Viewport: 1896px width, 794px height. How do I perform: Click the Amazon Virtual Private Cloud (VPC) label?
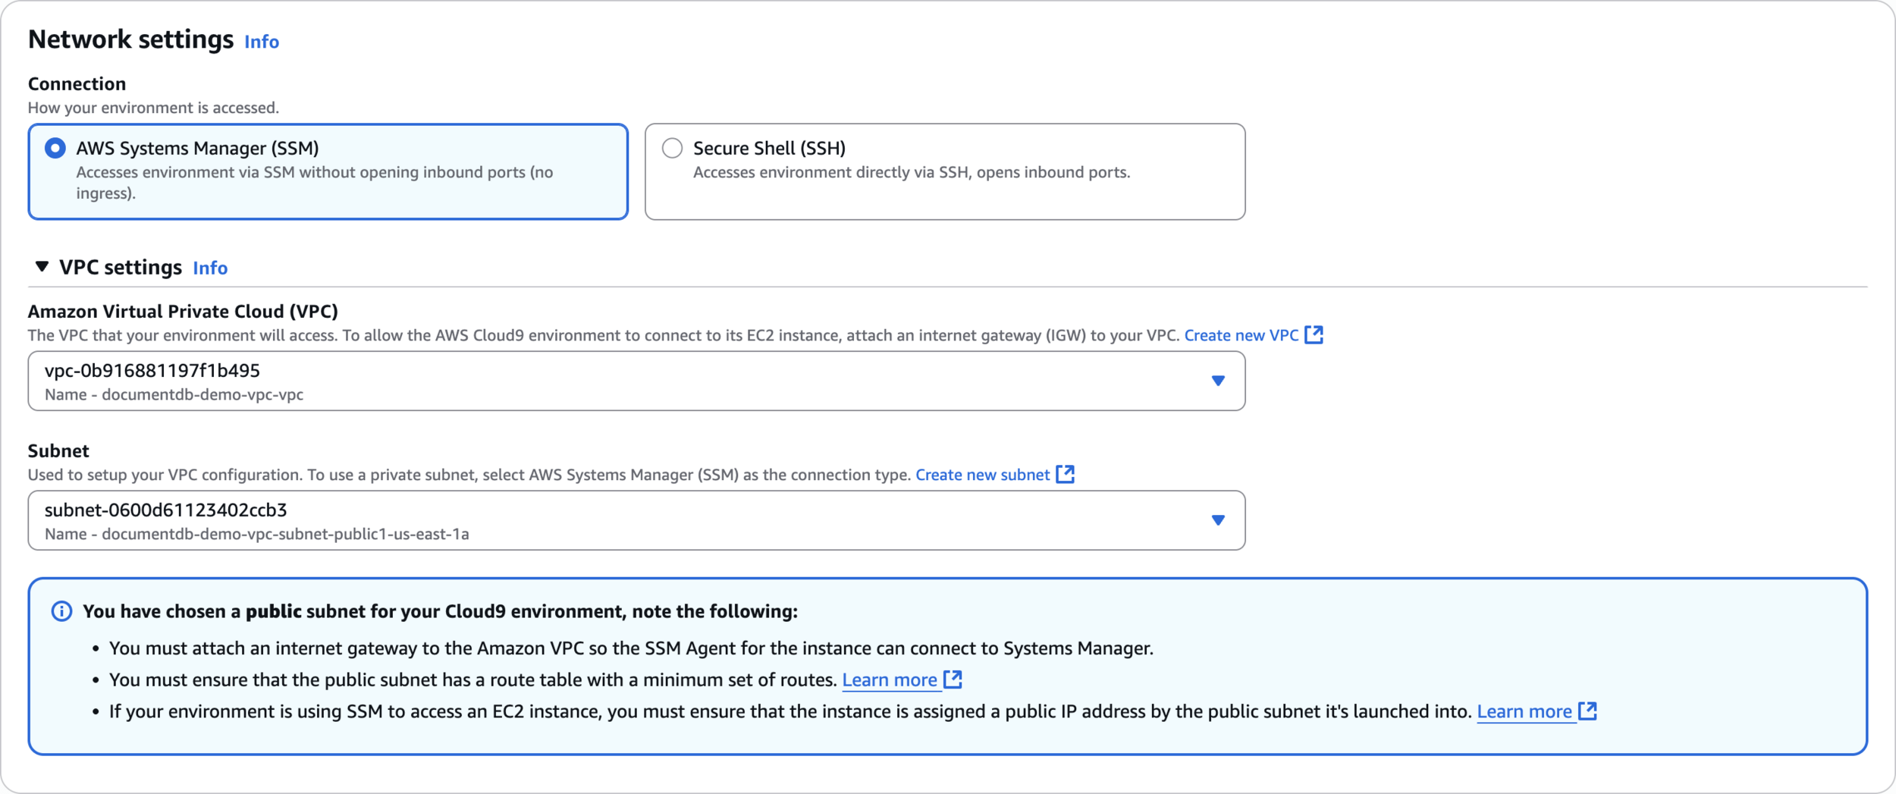(183, 311)
